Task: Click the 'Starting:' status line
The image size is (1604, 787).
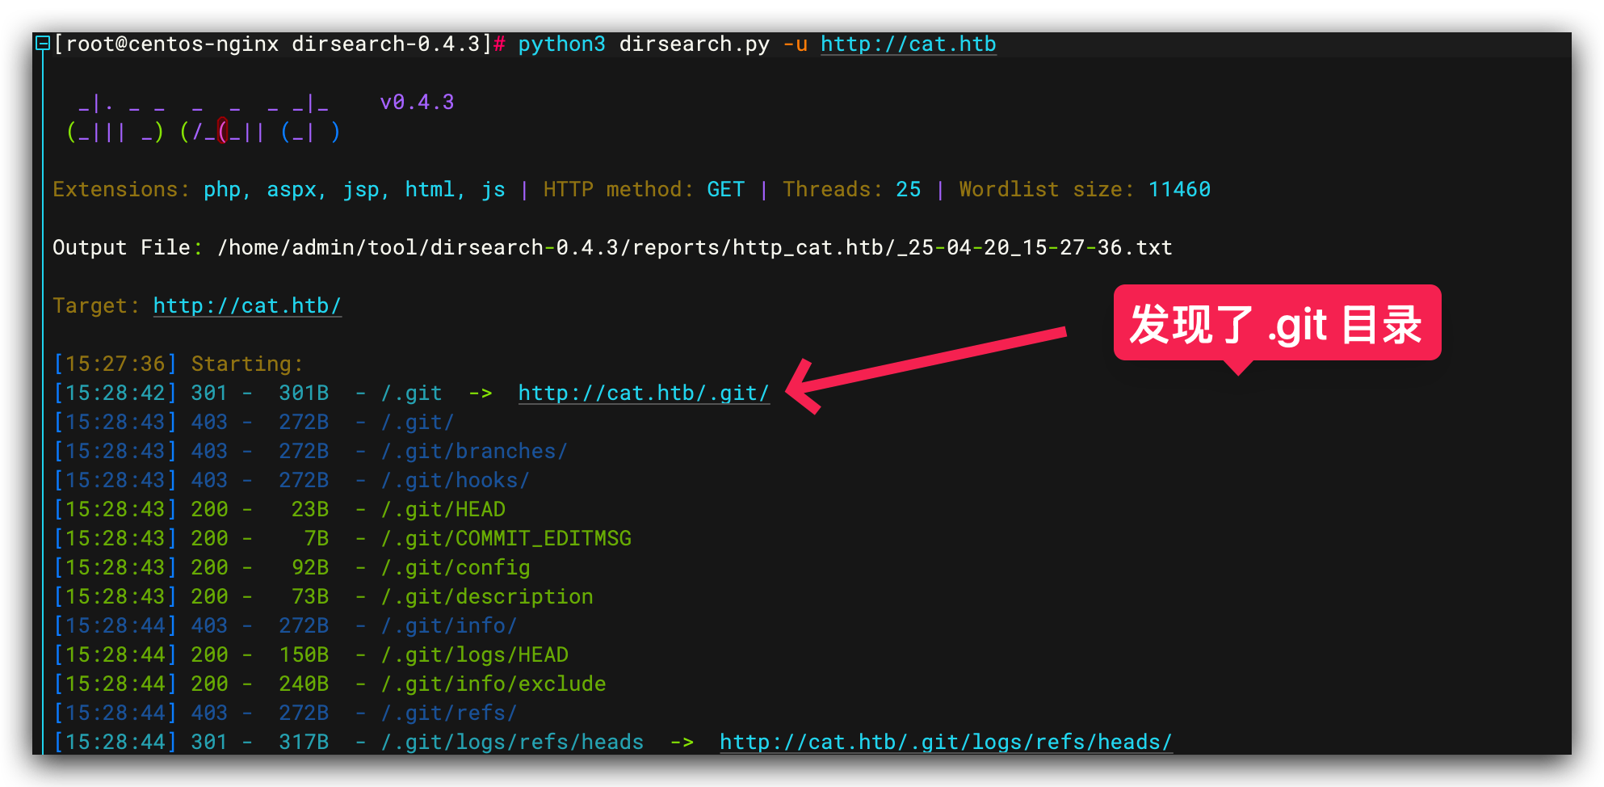Action: [247, 364]
